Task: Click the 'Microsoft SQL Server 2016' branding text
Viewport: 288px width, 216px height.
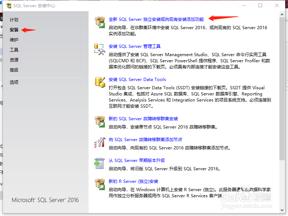Action: point(45,200)
